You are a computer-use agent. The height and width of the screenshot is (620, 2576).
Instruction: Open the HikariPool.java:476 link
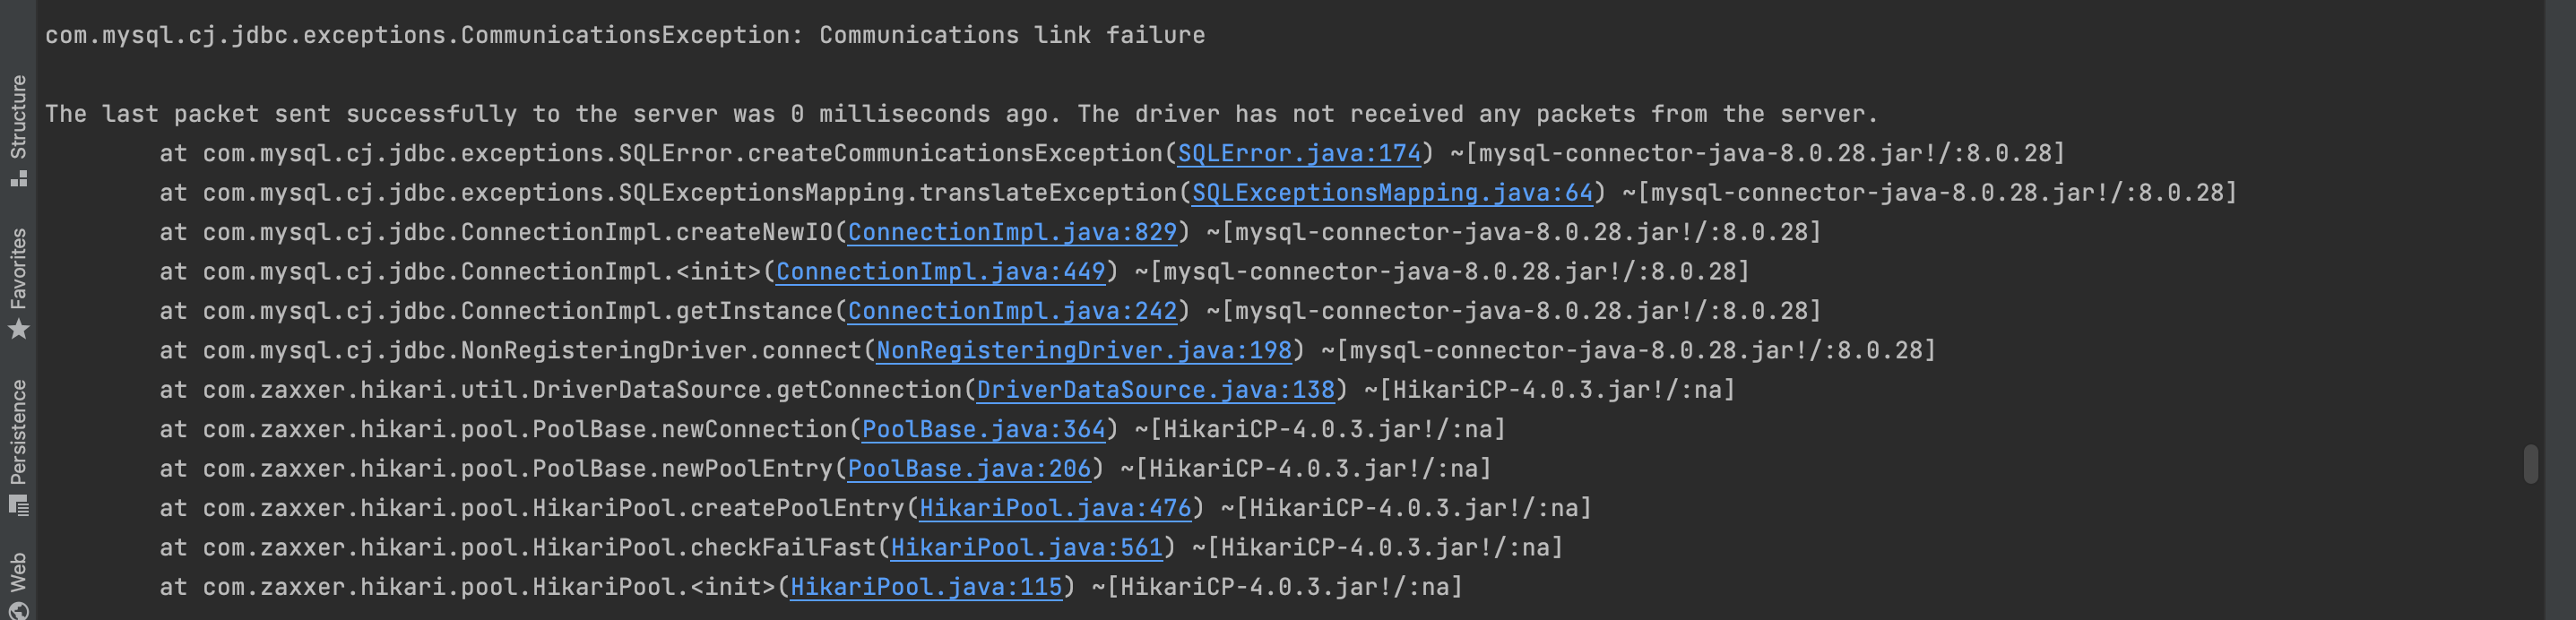[x=1055, y=508]
